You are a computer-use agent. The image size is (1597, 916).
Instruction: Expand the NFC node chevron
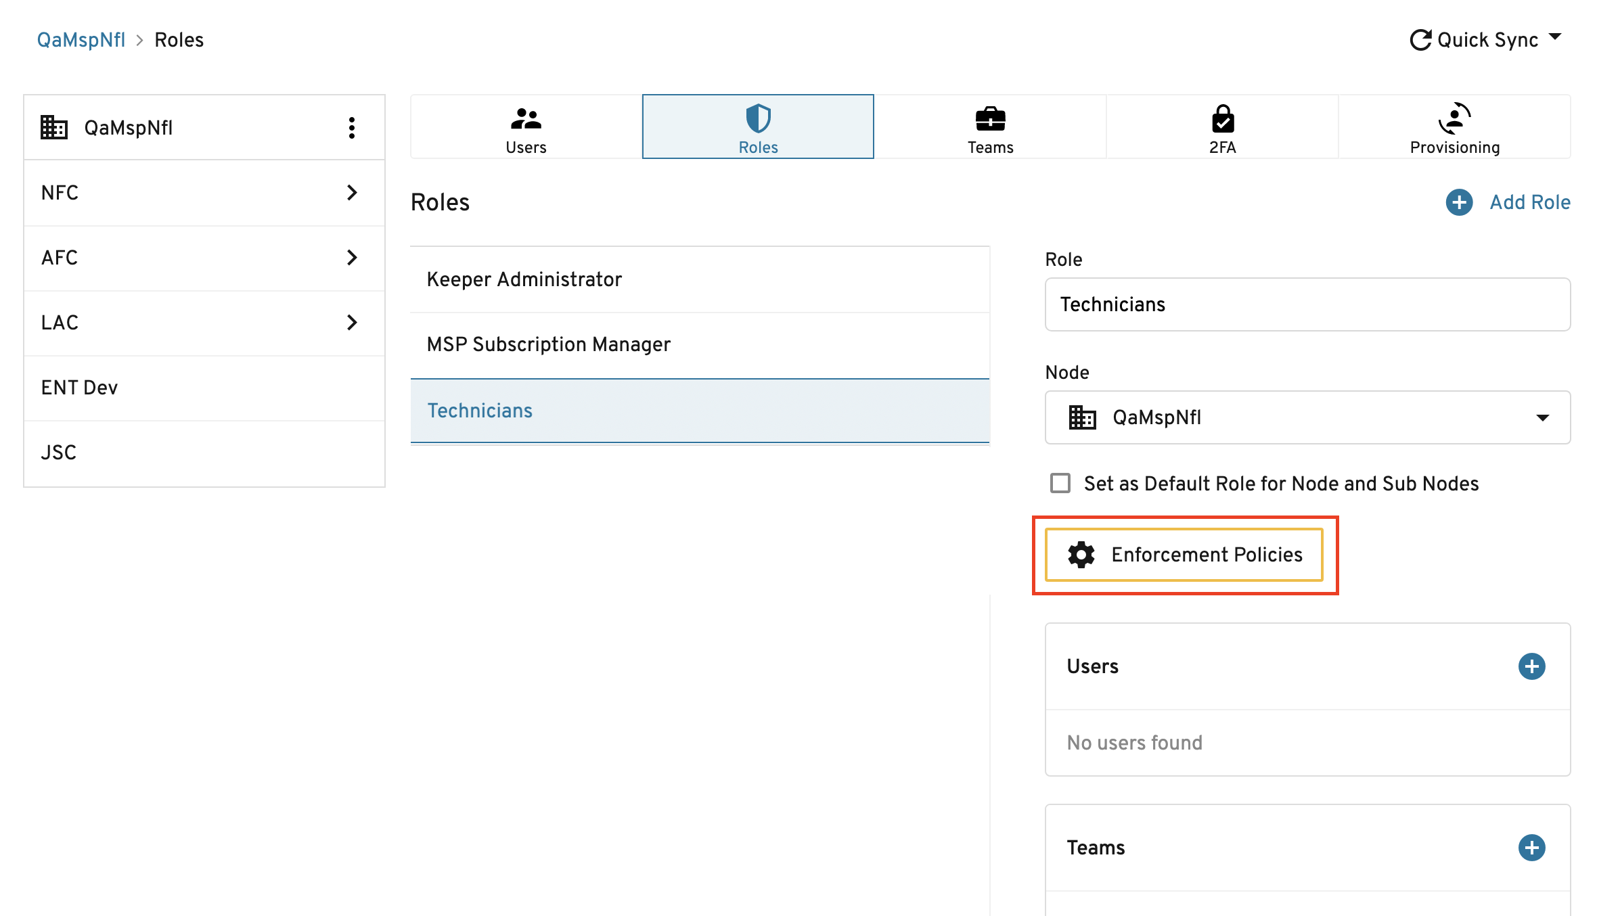pyautogui.click(x=351, y=193)
